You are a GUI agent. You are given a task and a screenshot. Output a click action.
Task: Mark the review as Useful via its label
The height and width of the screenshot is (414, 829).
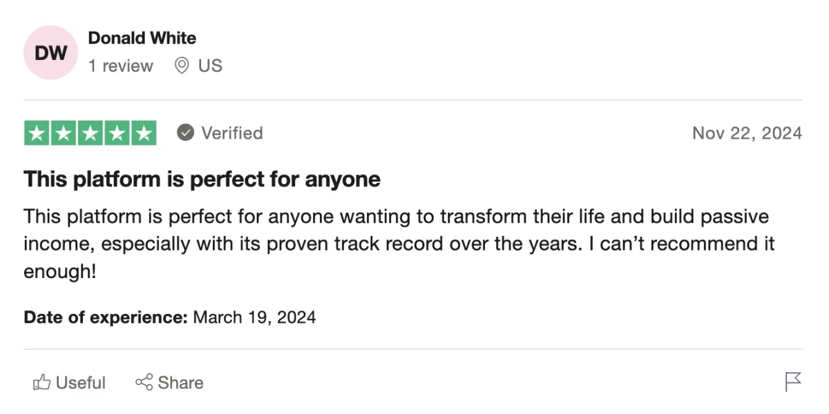click(81, 382)
